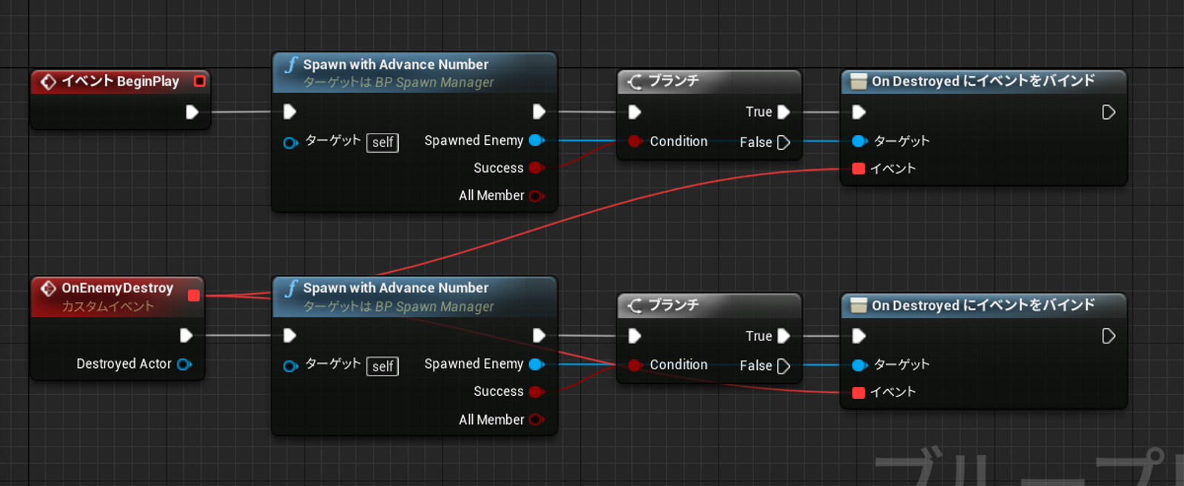Select the OnEnemyDestroy custom event node title

click(117, 288)
